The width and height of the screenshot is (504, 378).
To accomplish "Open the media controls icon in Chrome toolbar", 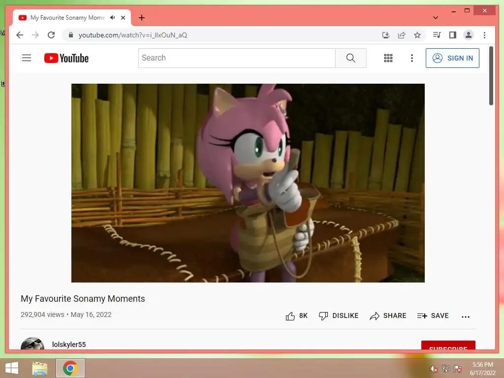I will (x=437, y=35).
